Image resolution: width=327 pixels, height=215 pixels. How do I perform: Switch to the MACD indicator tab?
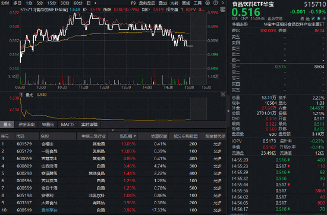[x=67, y=124]
